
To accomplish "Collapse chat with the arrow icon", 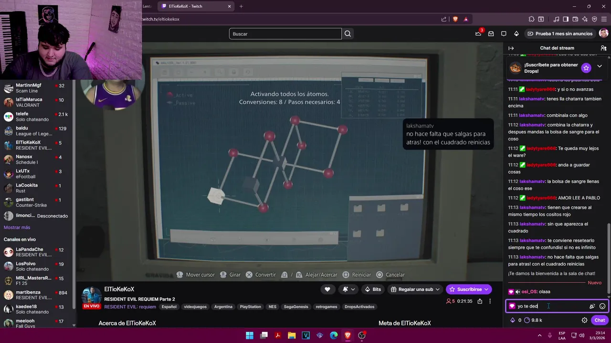I will pos(511,48).
